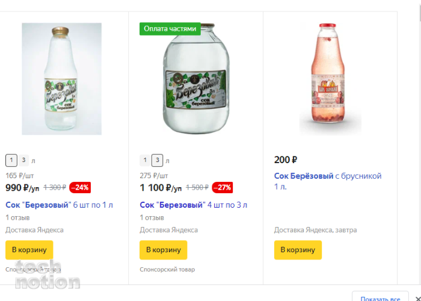The height and width of the screenshot is (301, 421).
Task: Add the lingonberry birch juice to cart
Action: pyautogui.click(x=298, y=250)
